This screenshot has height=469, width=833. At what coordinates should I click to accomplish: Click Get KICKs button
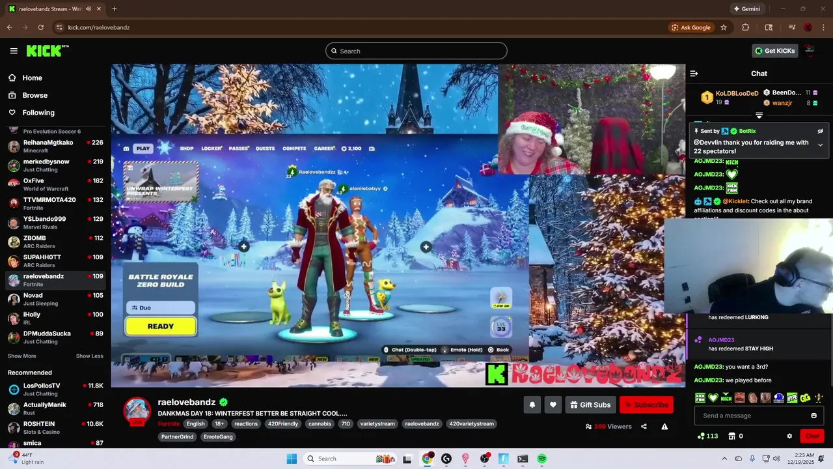click(774, 51)
